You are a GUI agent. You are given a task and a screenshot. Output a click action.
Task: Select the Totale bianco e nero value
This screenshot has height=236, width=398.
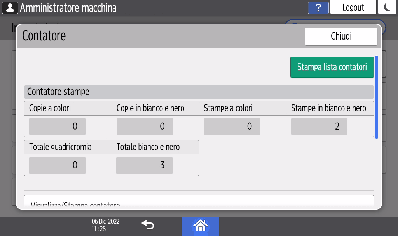click(x=145, y=165)
